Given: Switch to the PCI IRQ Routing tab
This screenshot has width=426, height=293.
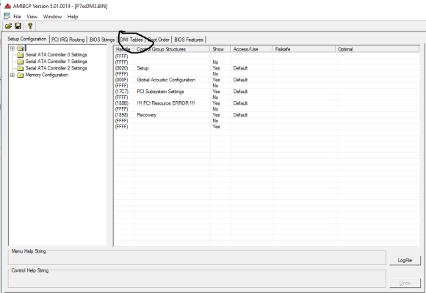Looking at the screenshot, I should click(68, 40).
